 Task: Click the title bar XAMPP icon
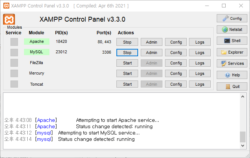(6, 6)
